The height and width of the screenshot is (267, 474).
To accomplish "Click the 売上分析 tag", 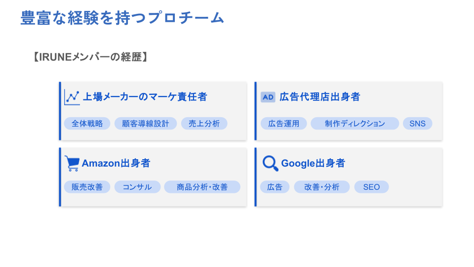I will (204, 124).
